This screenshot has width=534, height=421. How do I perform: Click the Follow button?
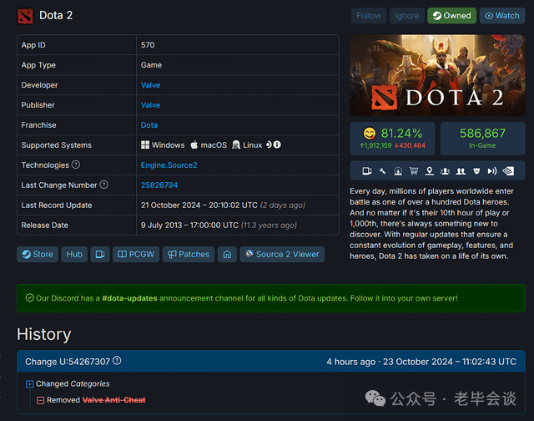[x=369, y=16]
